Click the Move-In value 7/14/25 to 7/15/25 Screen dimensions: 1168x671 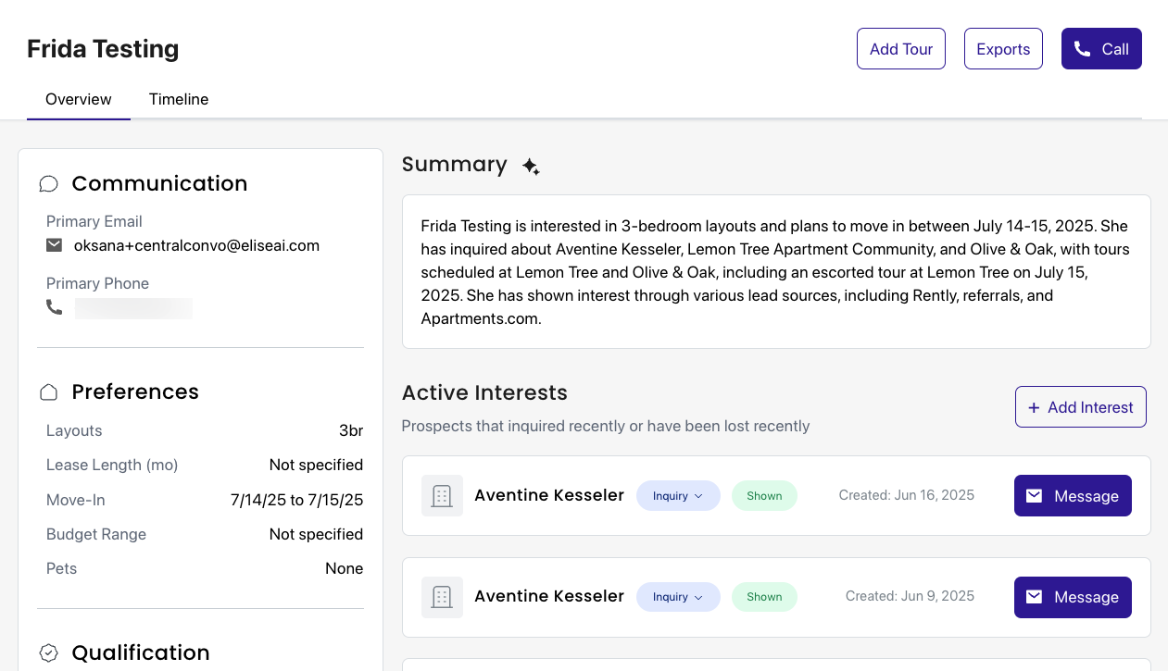click(296, 500)
